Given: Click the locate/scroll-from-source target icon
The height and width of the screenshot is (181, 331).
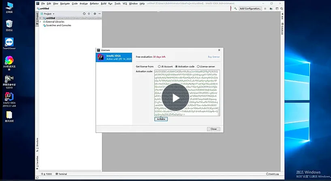Looking at the screenshot, I should [x=84, y=14].
